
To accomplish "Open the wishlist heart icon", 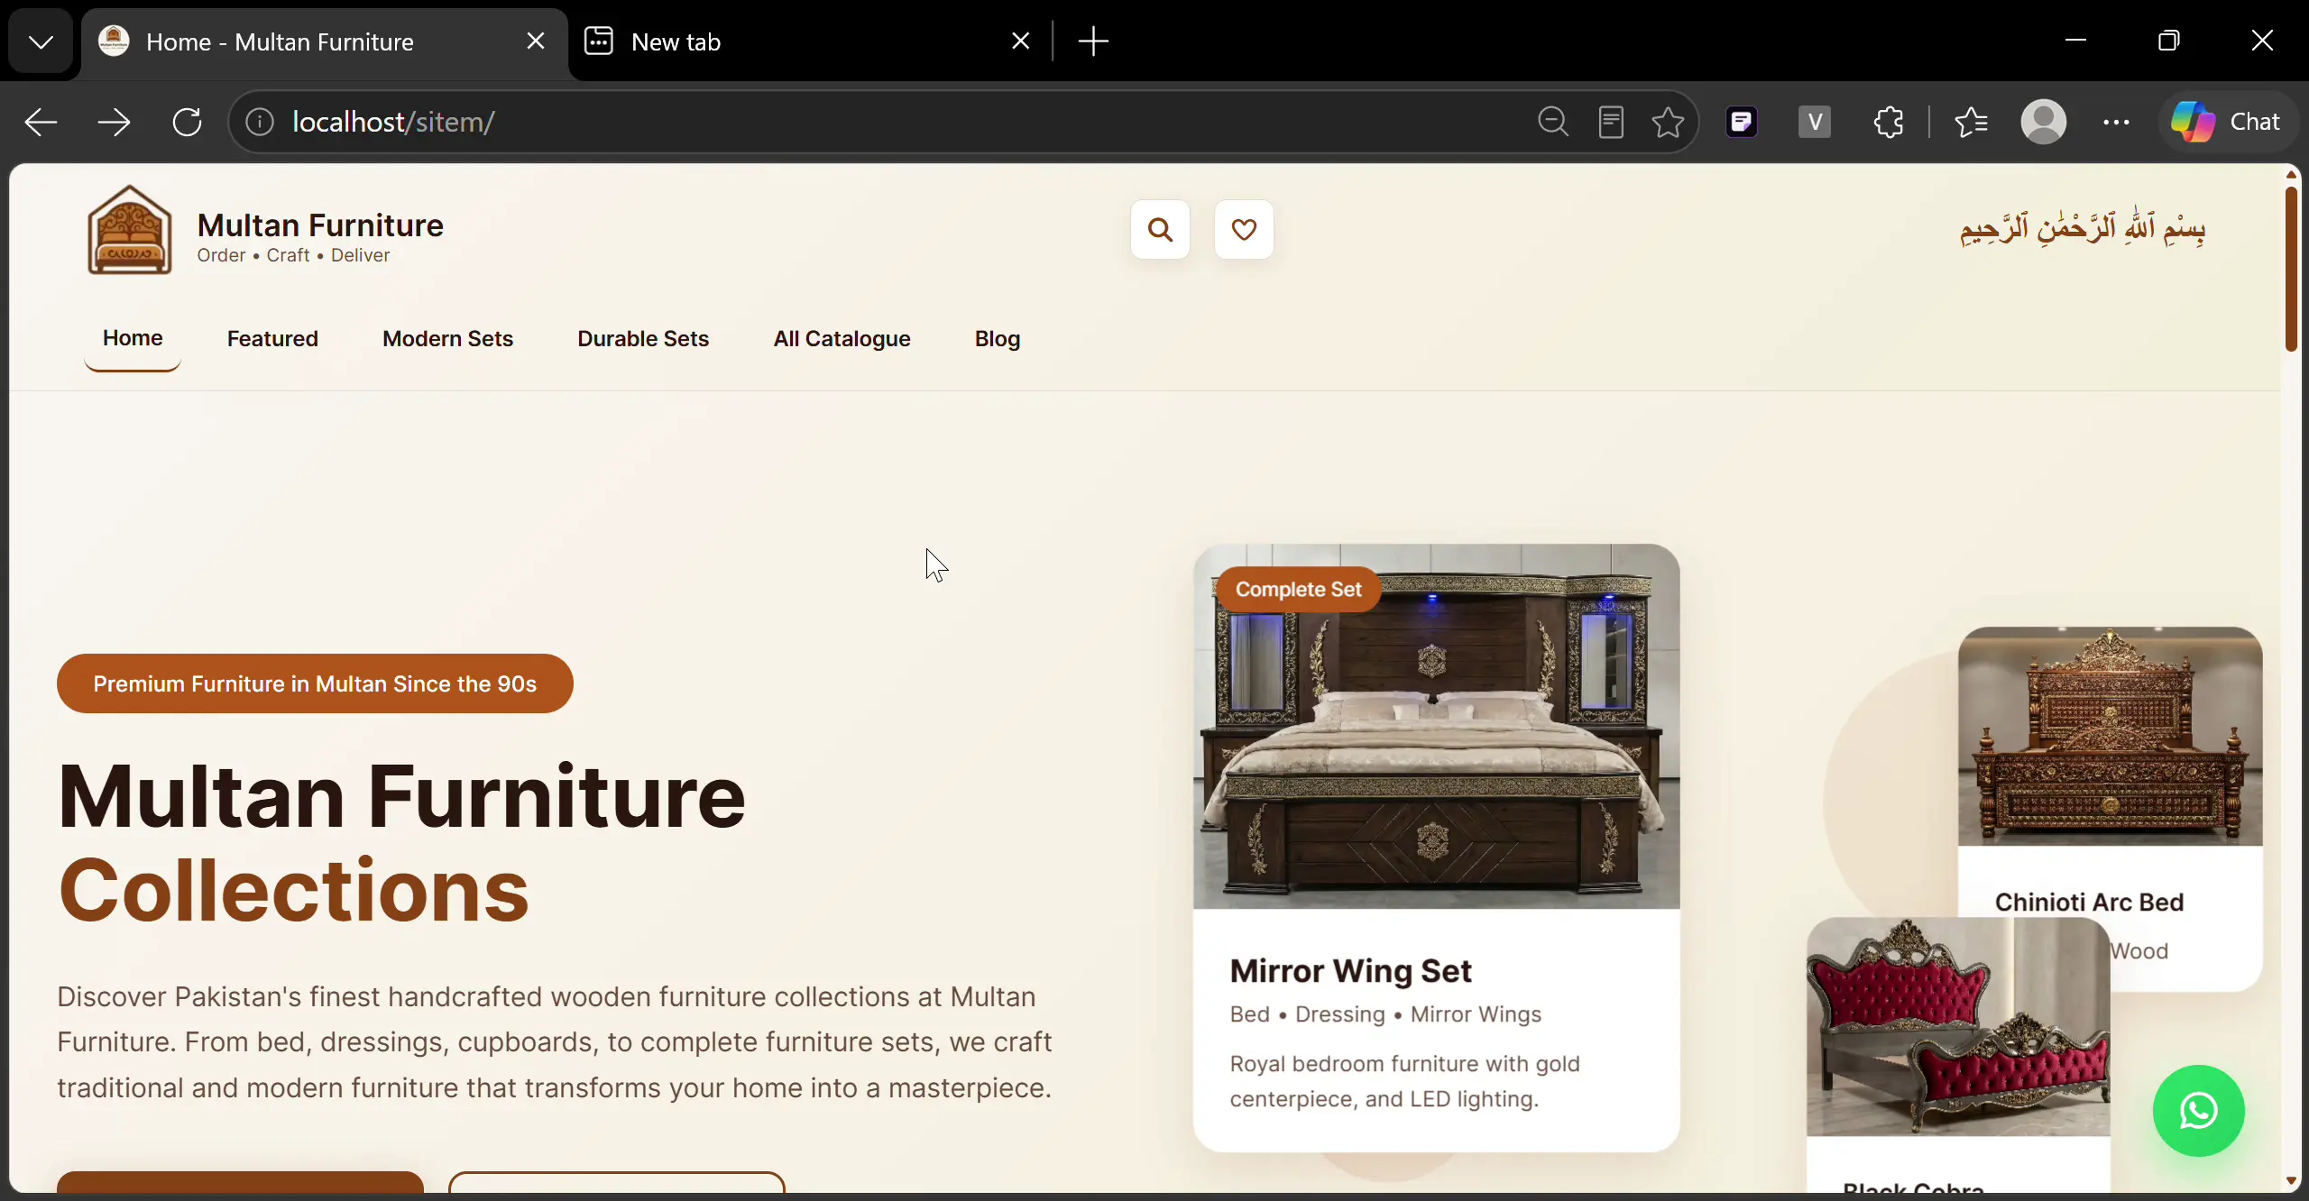I will tap(1244, 230).
